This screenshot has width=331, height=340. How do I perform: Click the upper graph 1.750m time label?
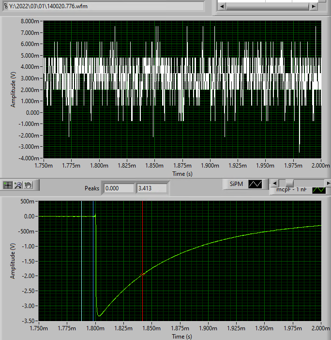44,166
